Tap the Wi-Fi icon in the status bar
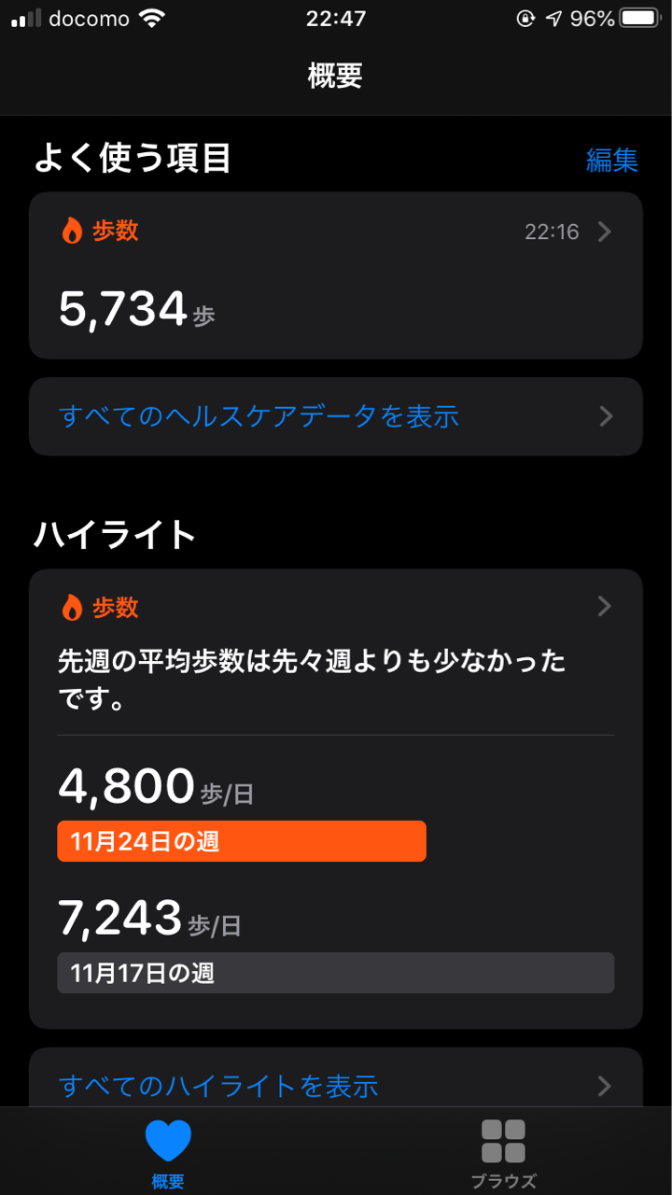The width and height of the screenshot is (672, 1195). [150, 19]
